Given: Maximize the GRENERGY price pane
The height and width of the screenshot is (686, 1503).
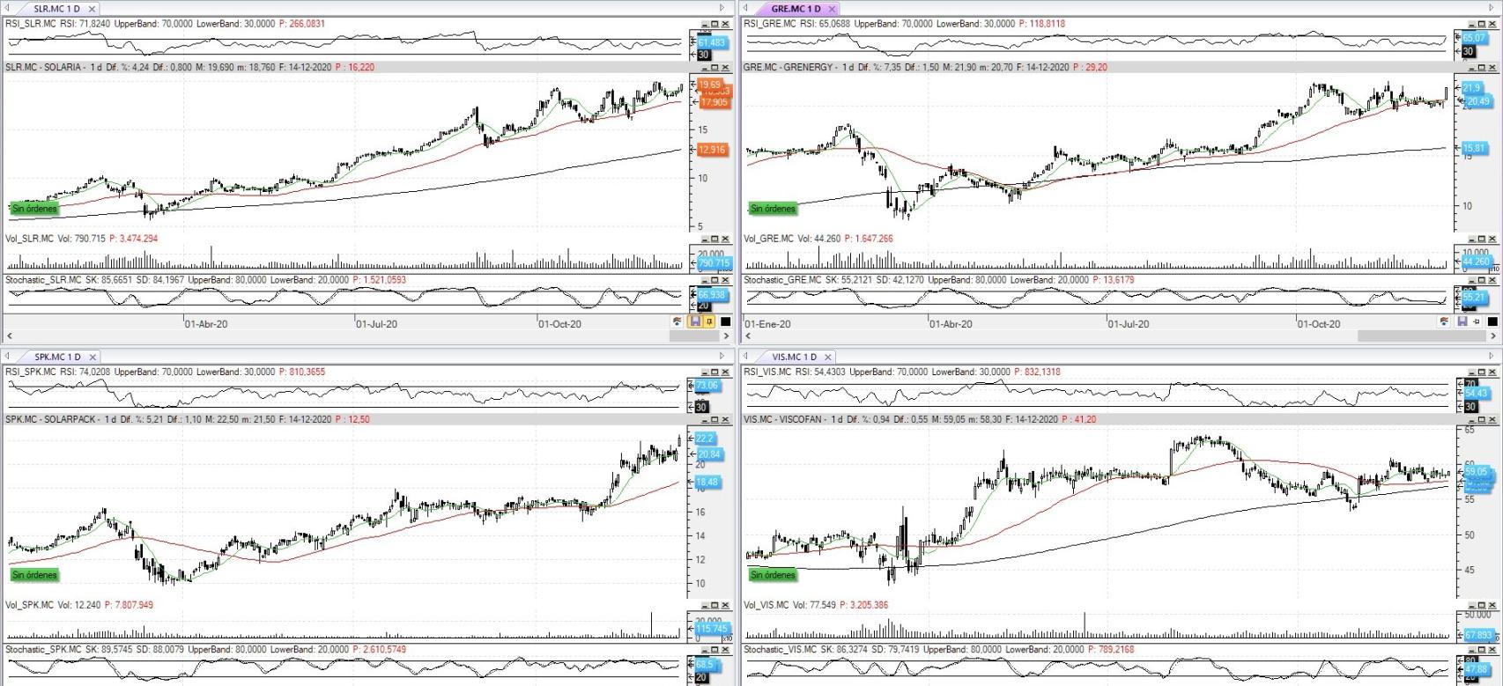Looking at the screenshot, I should 1481,68.
